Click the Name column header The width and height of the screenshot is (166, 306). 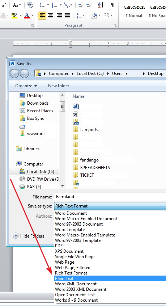pos(78,96)
